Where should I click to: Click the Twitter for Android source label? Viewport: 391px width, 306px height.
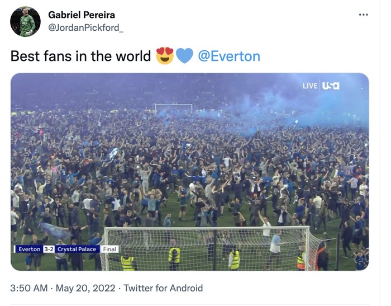pyautogui.click(x=163, y=289)
